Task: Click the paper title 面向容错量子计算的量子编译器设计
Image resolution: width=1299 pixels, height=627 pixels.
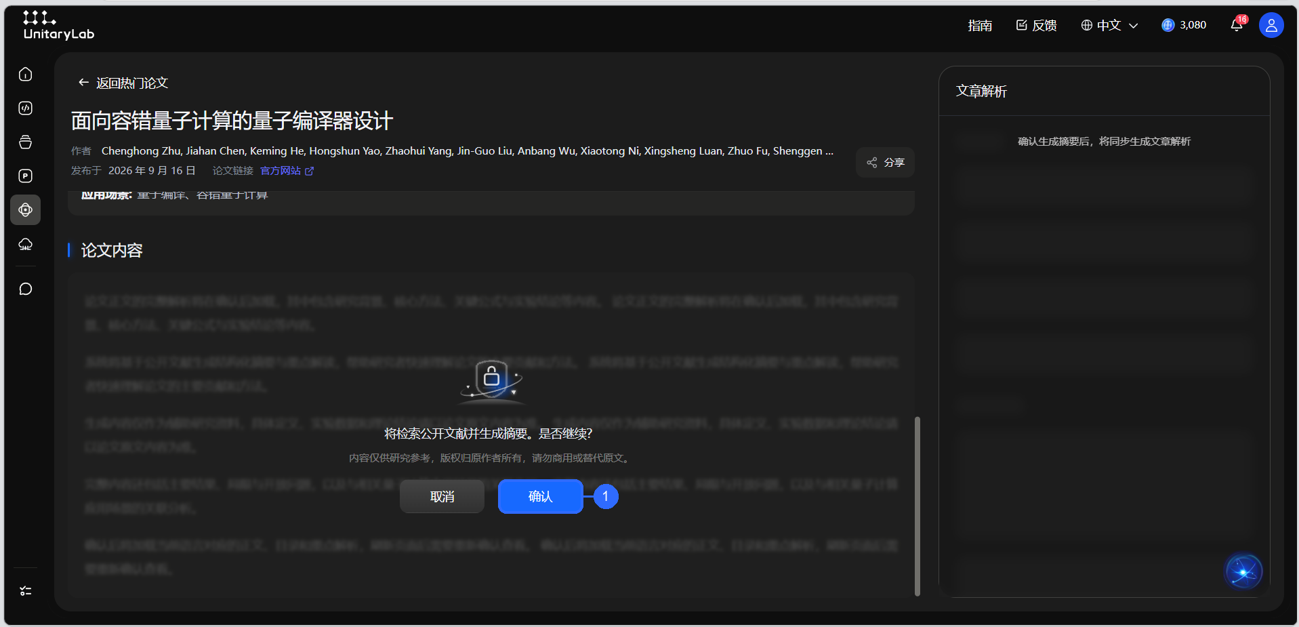Action: point(232,121)
